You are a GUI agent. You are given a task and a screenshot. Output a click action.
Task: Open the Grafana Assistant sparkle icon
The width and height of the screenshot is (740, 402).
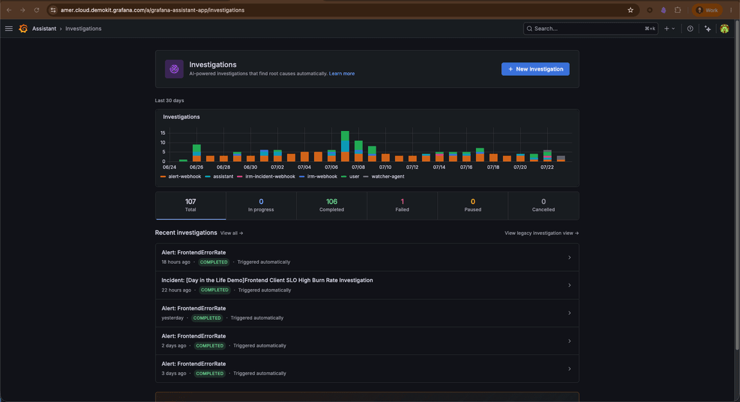pyautogui.click(x=707, y=29)
